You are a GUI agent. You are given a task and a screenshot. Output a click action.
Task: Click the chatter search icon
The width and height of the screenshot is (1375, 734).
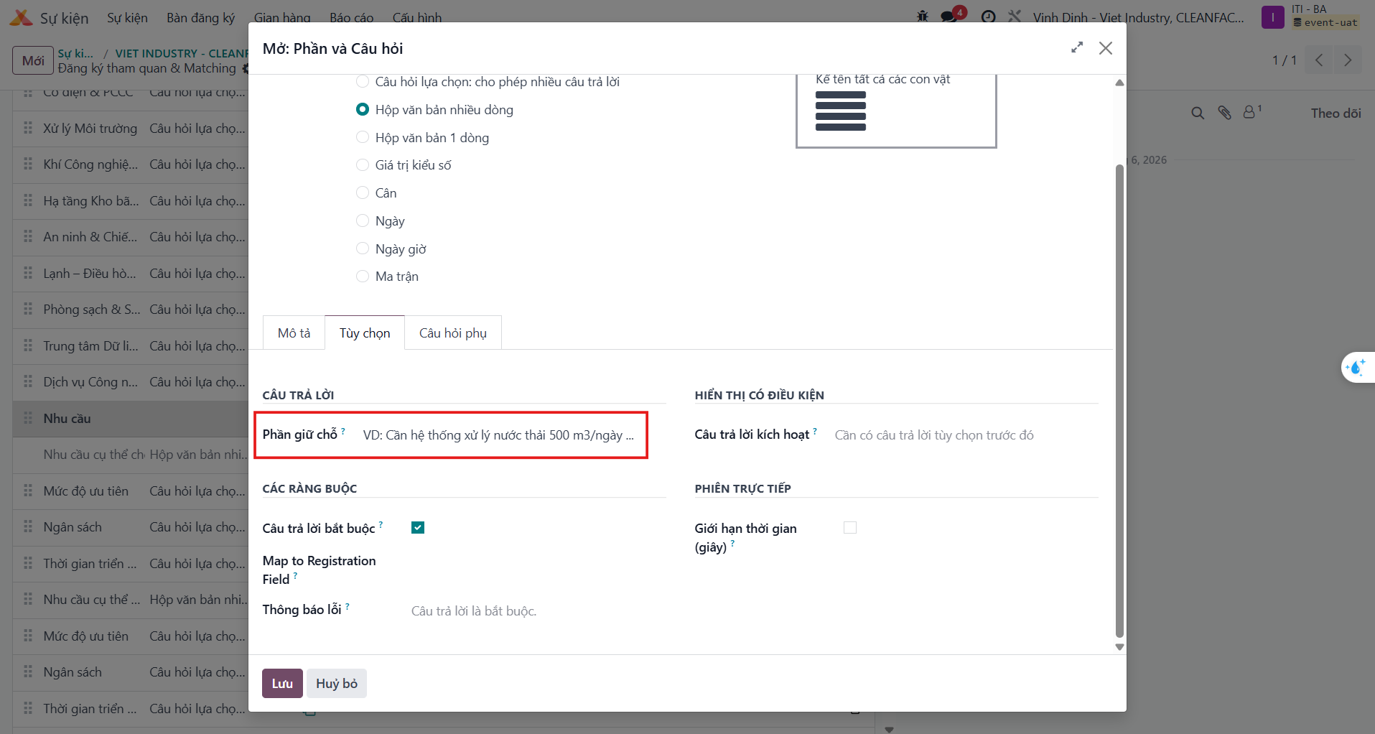pos(1198,113)
